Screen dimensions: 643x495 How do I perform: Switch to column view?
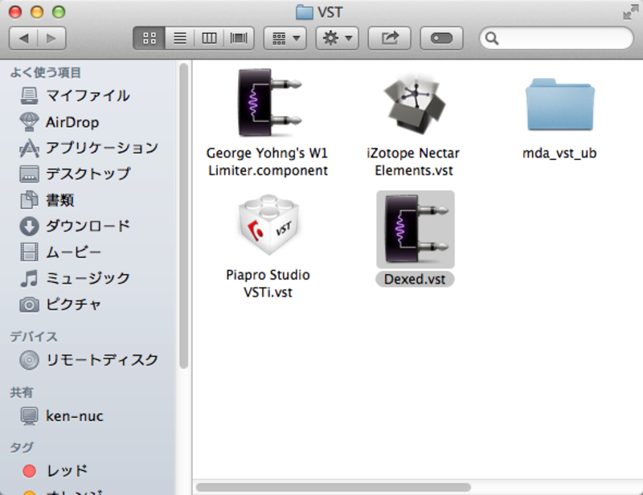tap(209, 39)
